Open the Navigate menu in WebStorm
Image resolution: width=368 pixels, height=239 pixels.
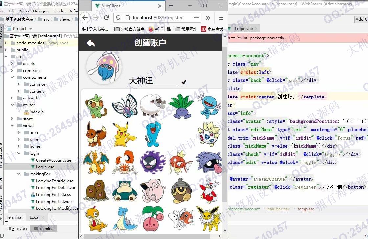[x=41, y=11]
